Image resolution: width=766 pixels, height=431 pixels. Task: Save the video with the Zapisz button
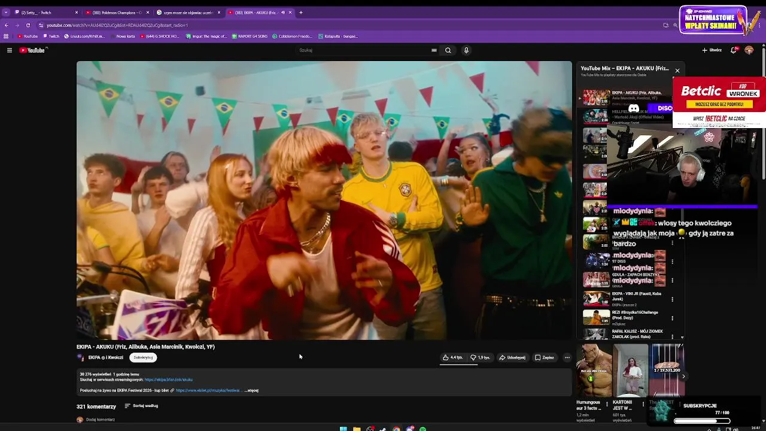pyautogui.click(x=545, y=357)
